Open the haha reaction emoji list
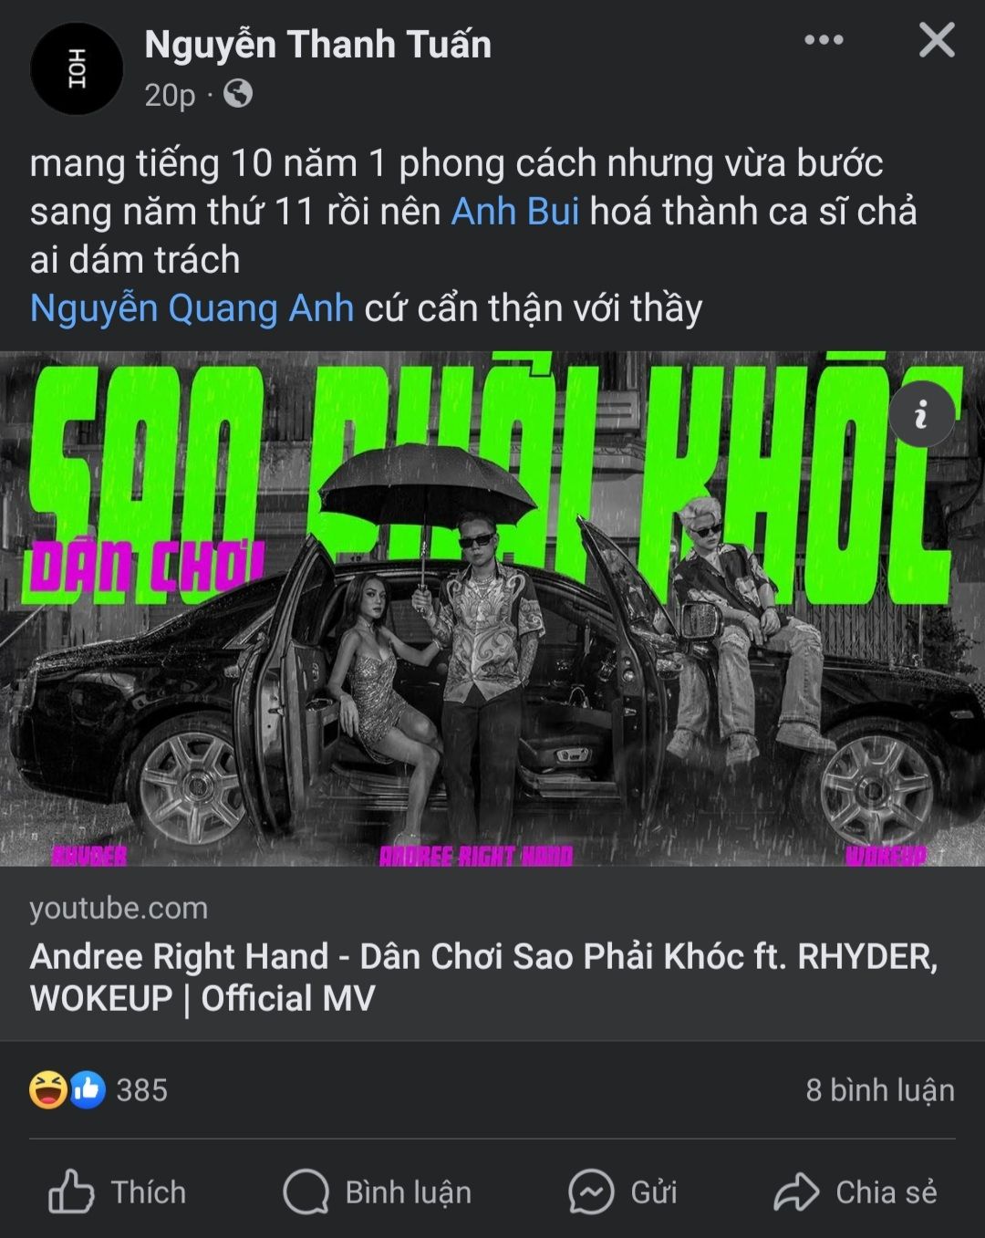This screenshot has width=985, height=1238. [x=48, y=1089]
